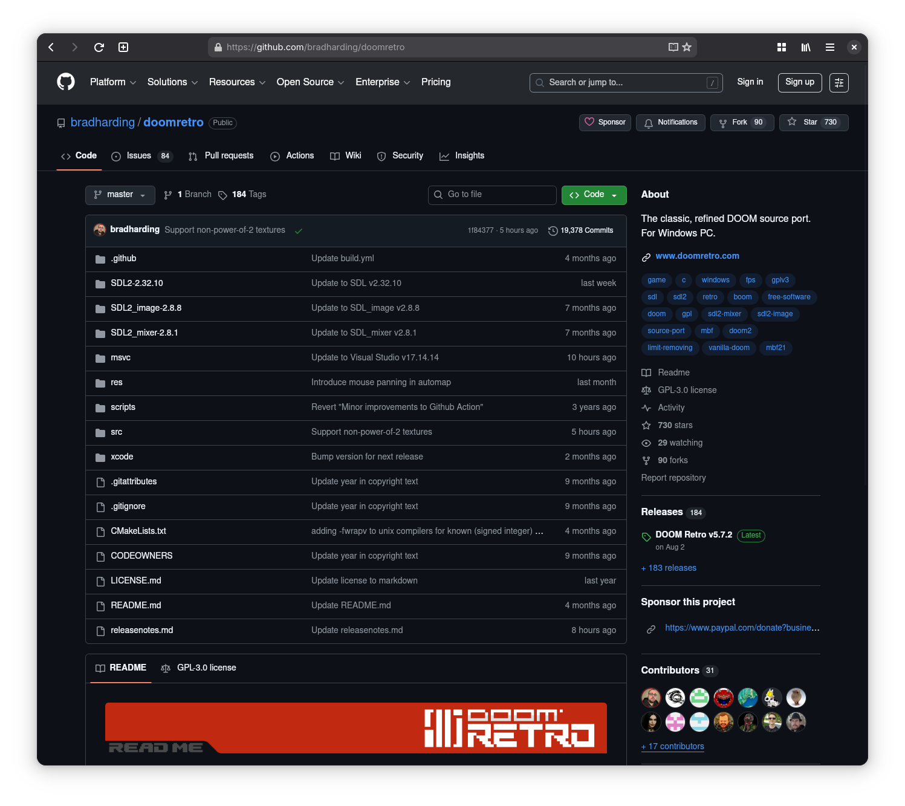Go back with the browser back arrow
Image resolution: width=905 pixels, height=806 pixels.
[51, 47]
